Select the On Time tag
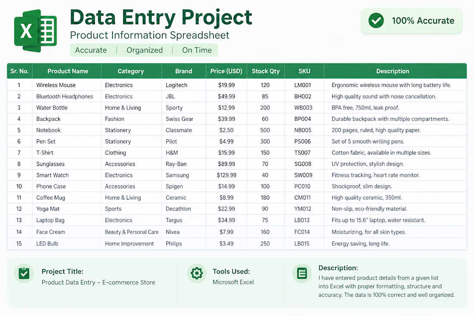Screen dimensions: 474x316 tap(197, 50)
